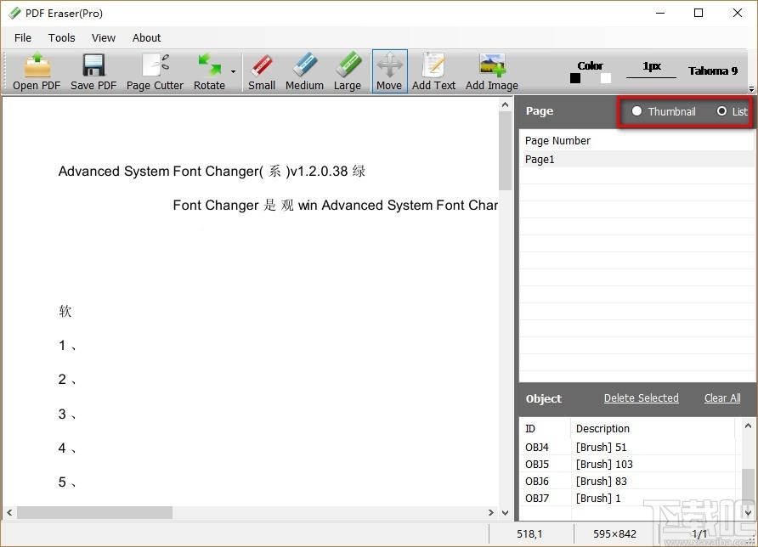The width and height of the screenshot is (758, 547).
Task: Maximize the PDF Eraser window
Action: click(699, 13)
